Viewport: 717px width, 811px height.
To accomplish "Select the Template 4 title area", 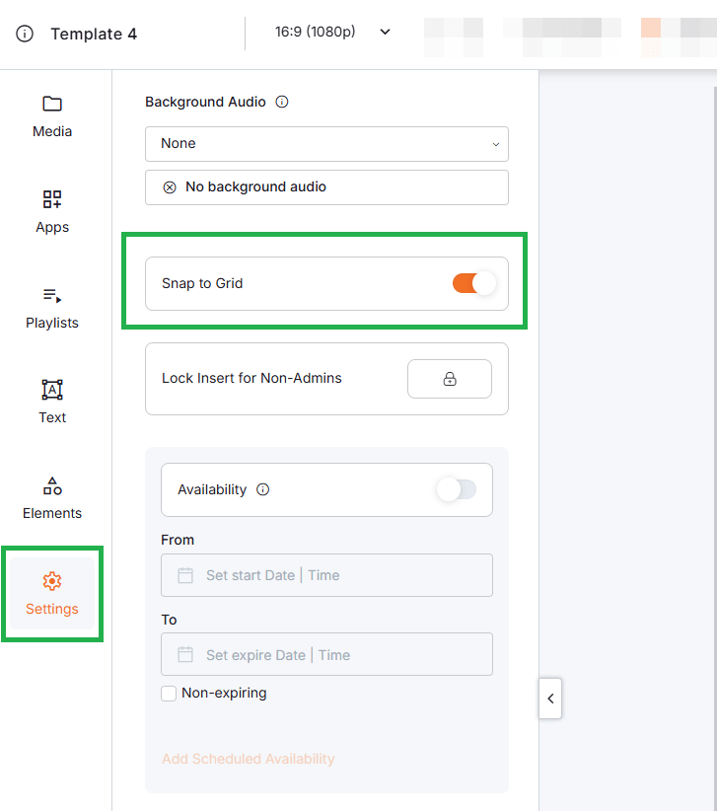I will [94, 33].
